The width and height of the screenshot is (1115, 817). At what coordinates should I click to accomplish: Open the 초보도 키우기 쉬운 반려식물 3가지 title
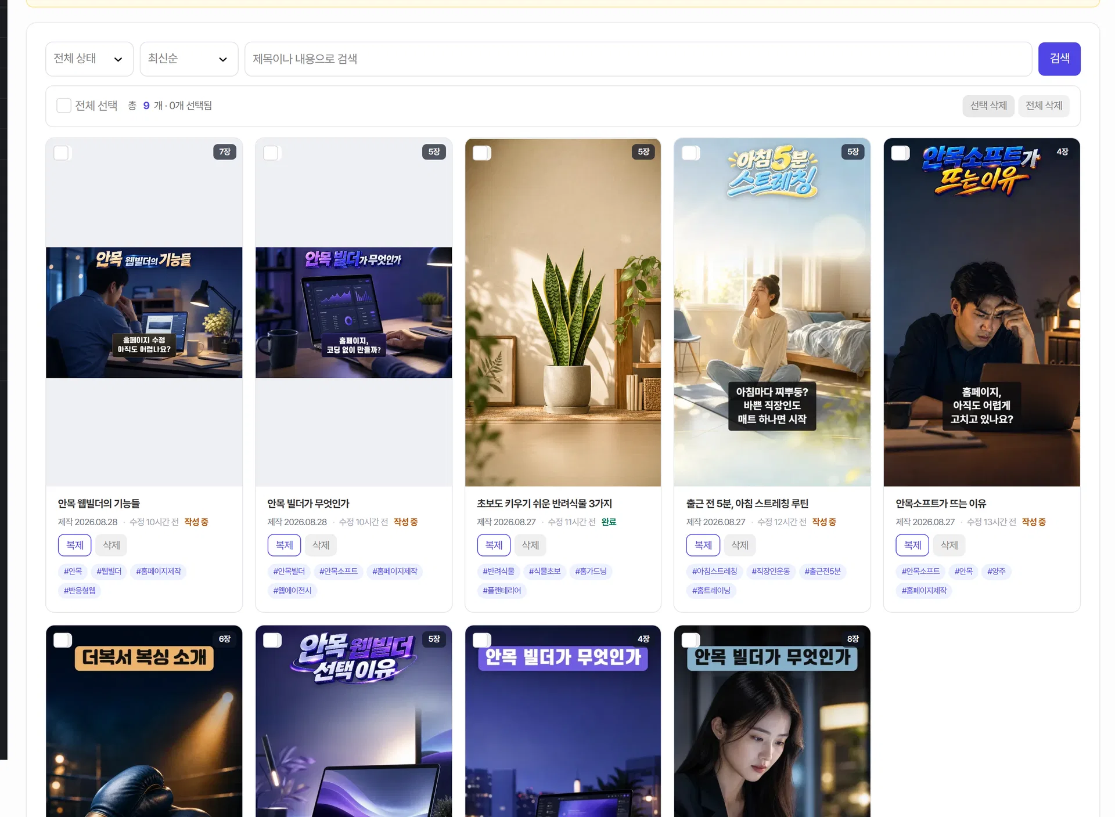544,504
